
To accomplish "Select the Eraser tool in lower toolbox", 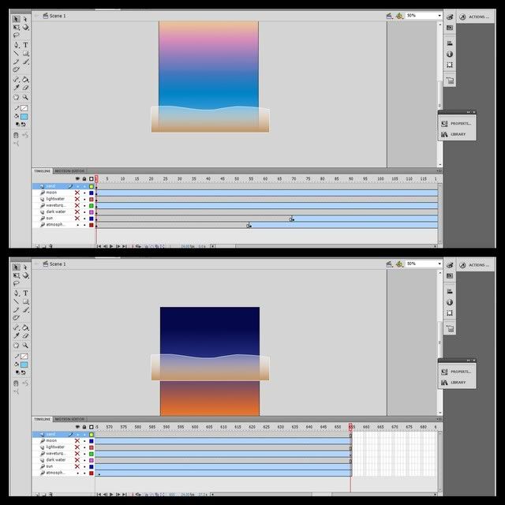I will pos(25,335).
